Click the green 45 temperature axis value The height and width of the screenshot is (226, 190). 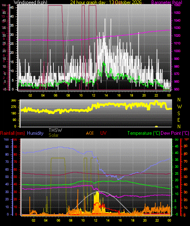[177, 146]
